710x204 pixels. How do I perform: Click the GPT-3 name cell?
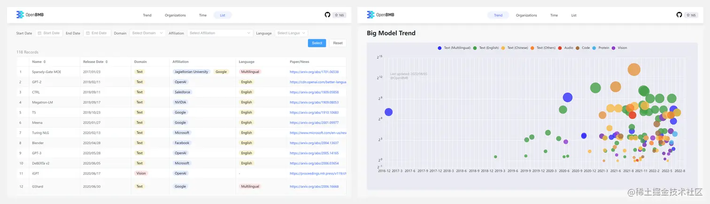(37, 153)
